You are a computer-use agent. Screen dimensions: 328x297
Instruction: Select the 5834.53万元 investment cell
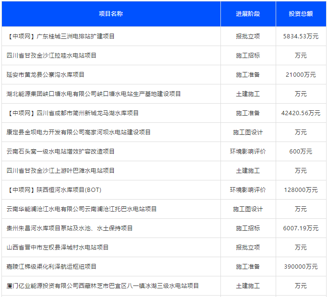(301, 36)
